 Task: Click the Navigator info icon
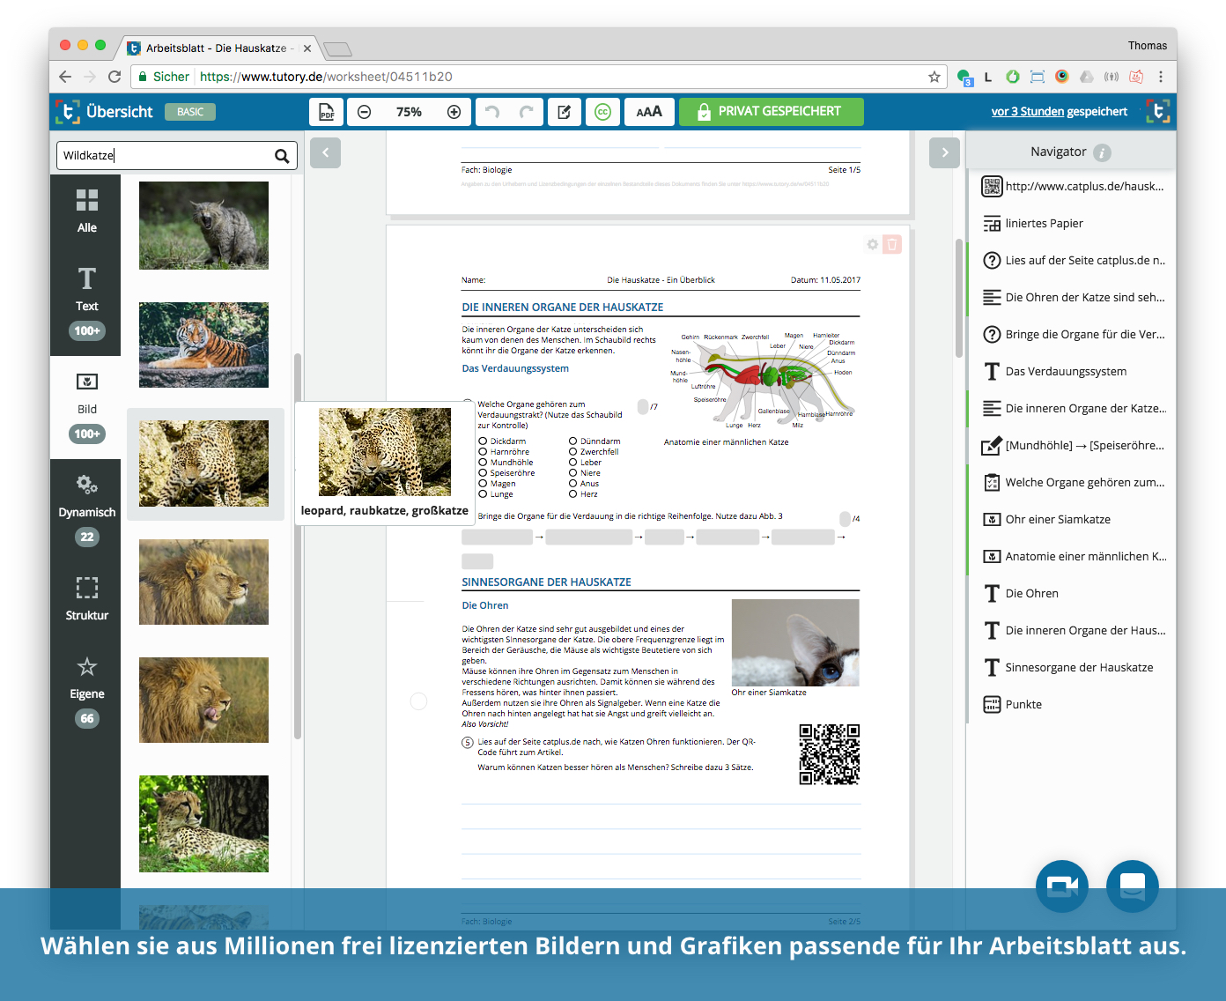pyautogui.click(x=1103, y=152)
